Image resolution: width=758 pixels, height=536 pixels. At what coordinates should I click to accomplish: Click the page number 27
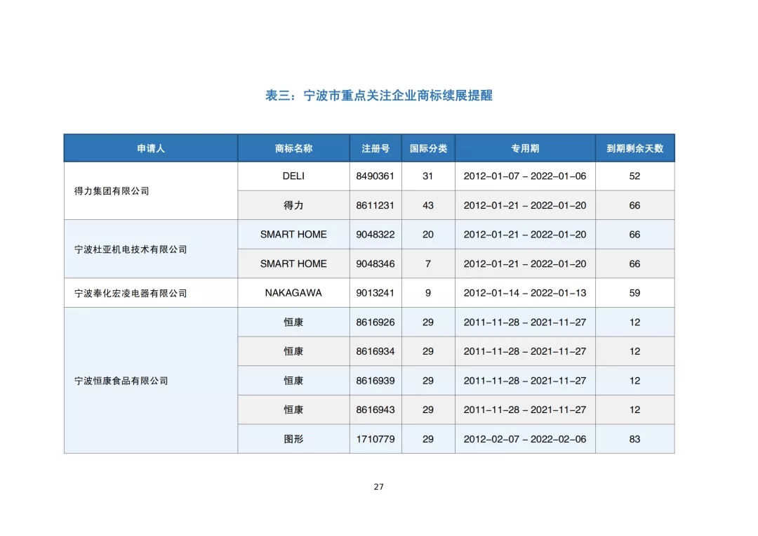379,487
